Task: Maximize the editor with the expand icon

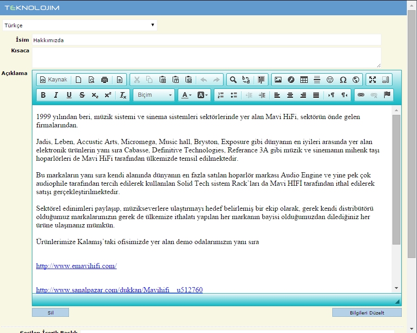Action: tap(373, 80)
